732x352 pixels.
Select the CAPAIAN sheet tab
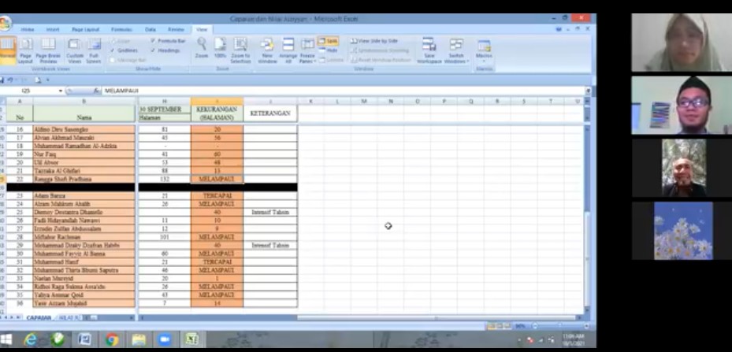tap(39, 318)
